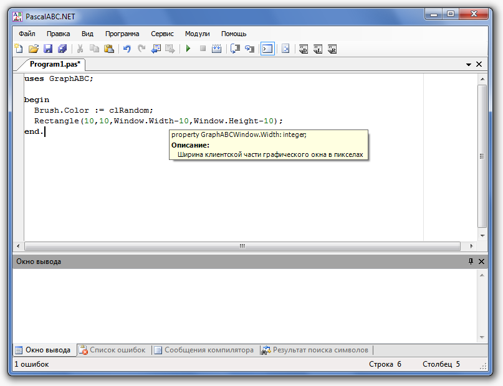Show the Результат поиска символов tab
Image resolution: width=503 pixels, height=386 pixels.
(315, 350)
